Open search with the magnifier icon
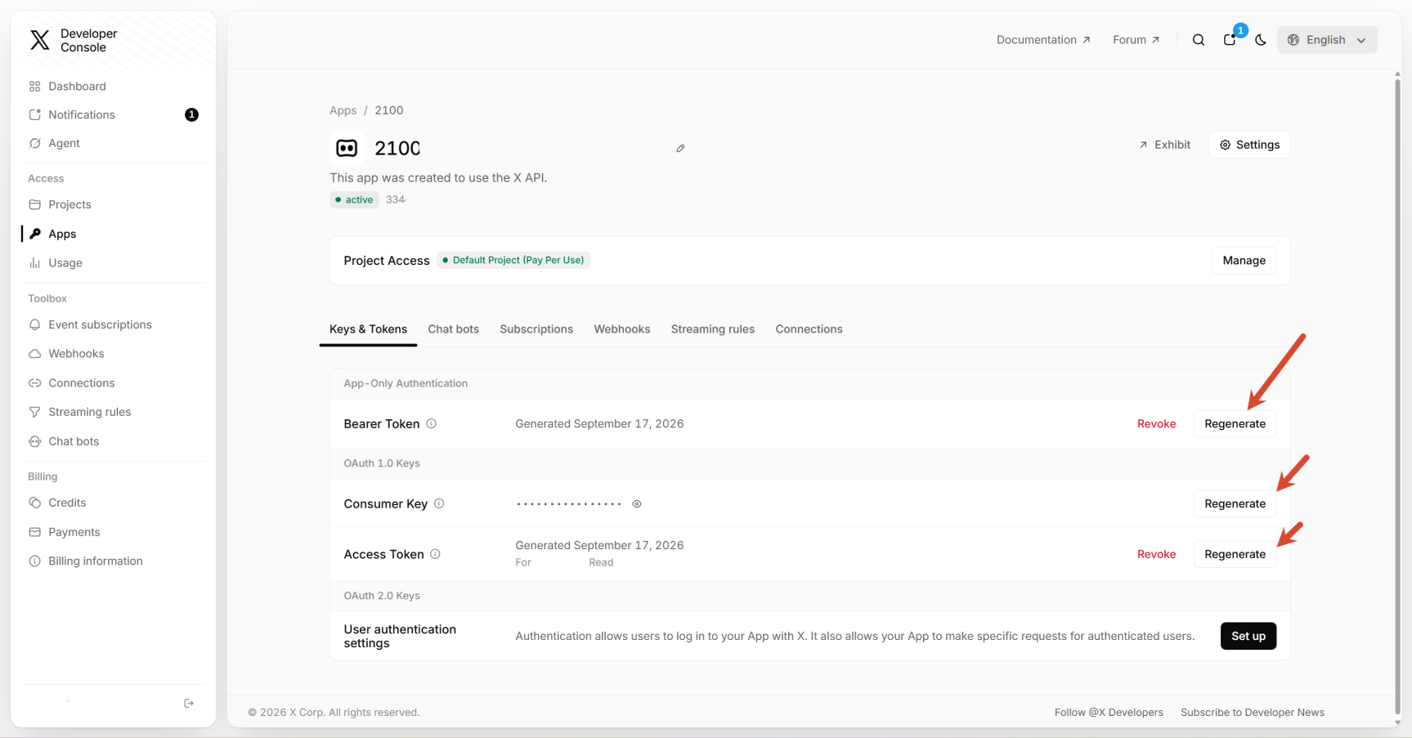Screen dimensions: 1412x738 click(x=1199, y=40)
